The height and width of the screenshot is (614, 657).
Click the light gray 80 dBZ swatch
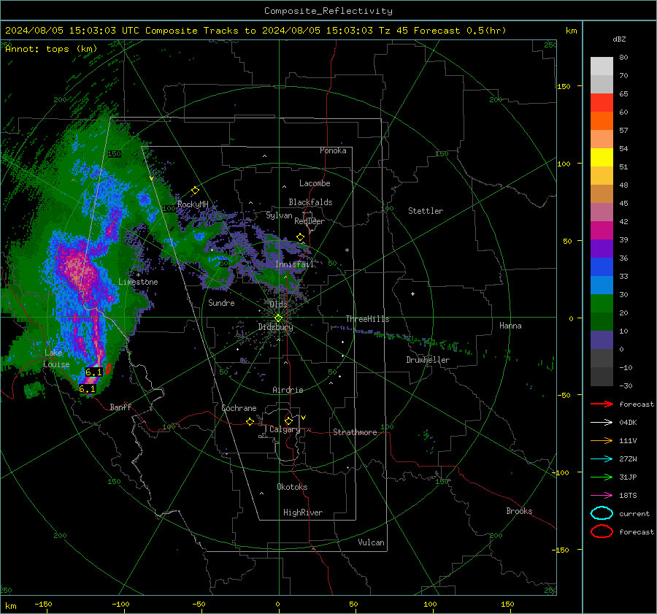602,66
